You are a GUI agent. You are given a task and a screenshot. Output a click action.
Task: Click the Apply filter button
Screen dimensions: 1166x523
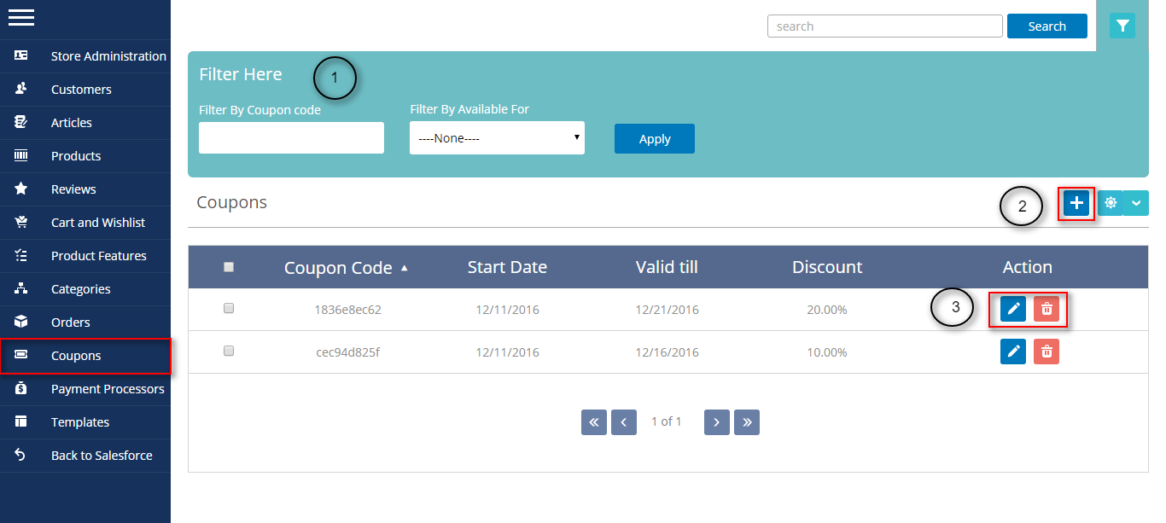click(654, 139)
